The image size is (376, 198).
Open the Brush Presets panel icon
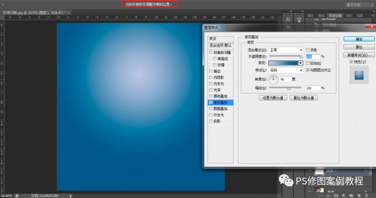299,20
